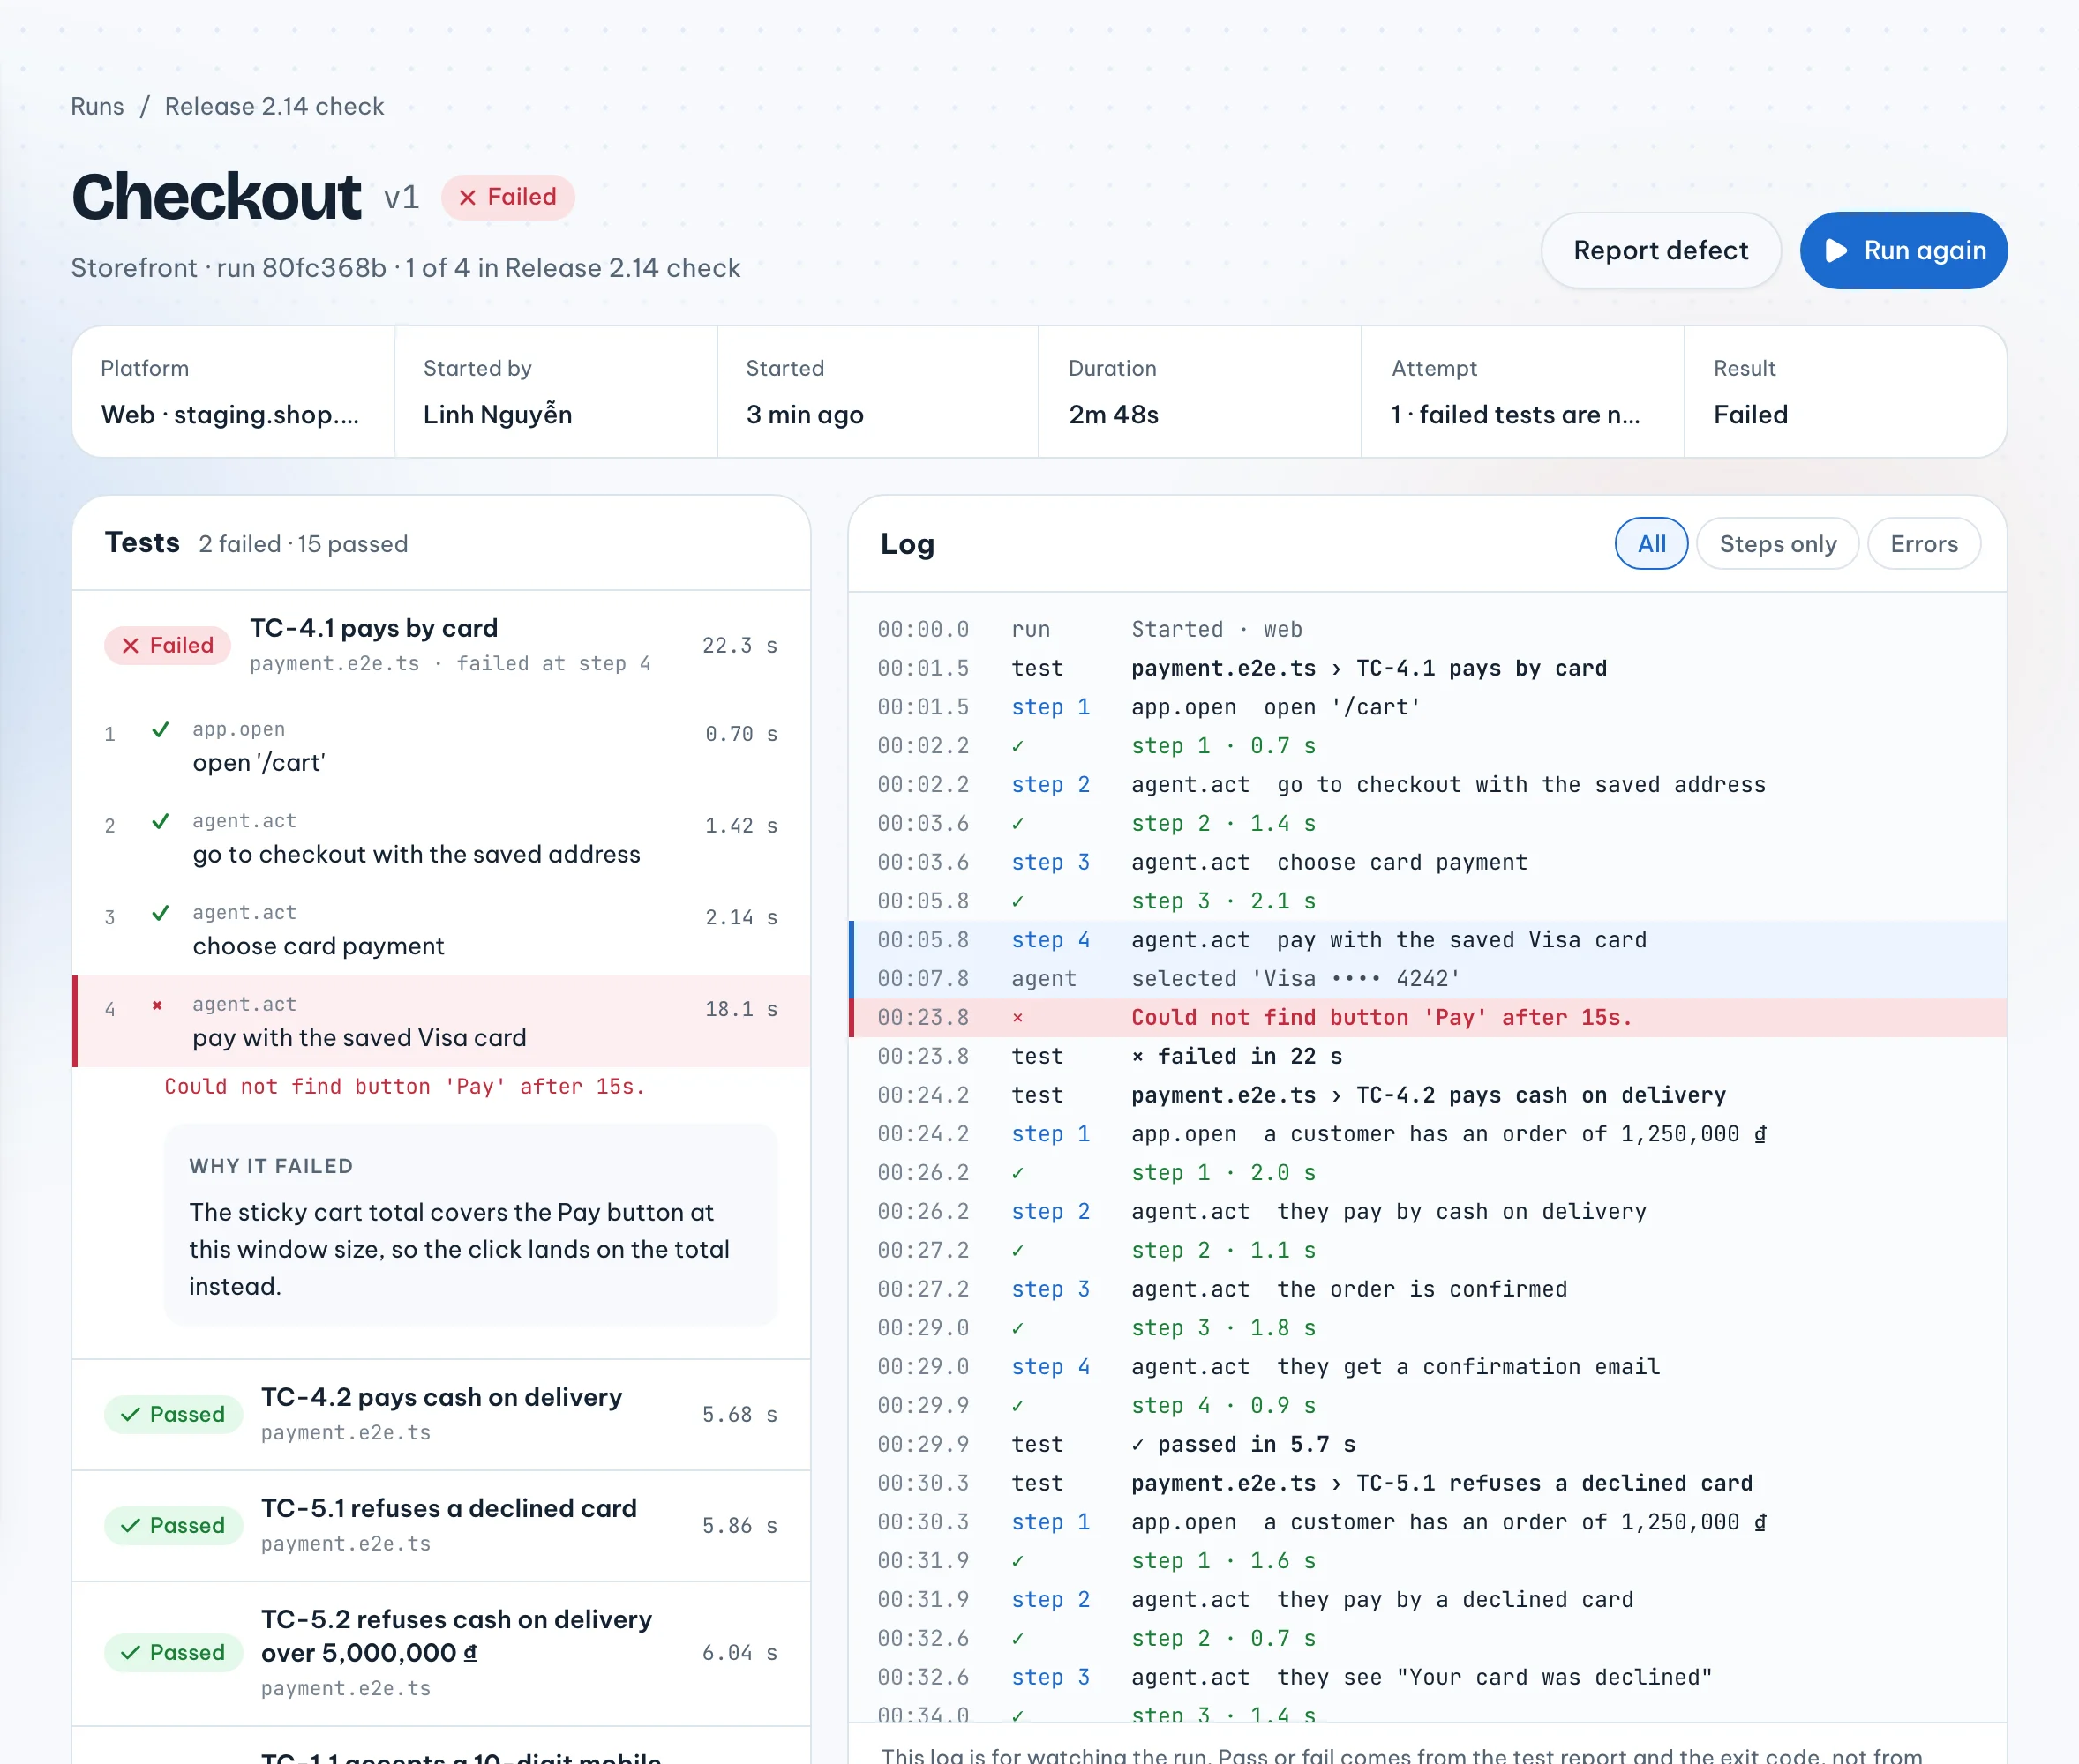Click check icon in TC-5.2 Passed badge
Screen dimensions: 2079x1764
pos(130,1652)
